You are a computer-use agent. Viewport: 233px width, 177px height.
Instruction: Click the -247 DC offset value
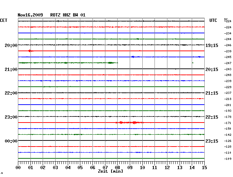[228, 63]
